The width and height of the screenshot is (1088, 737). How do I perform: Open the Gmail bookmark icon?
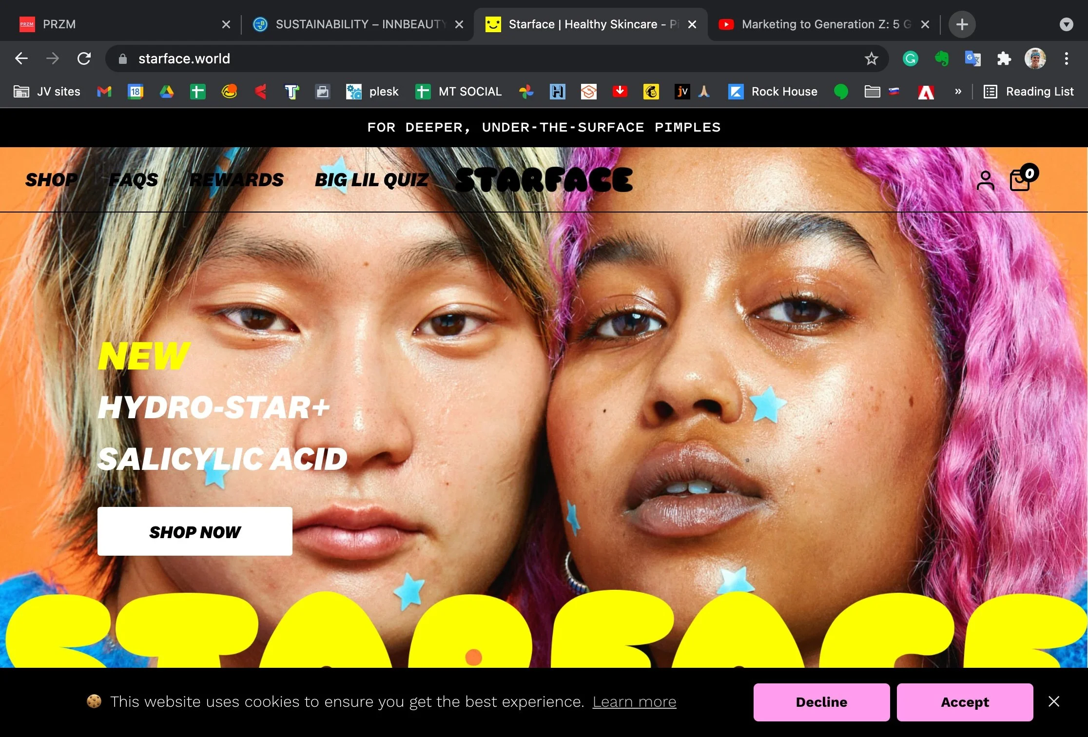[x=104, y=92]
